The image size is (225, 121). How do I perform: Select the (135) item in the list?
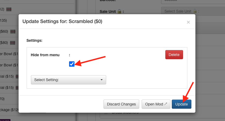pyautogui.click(x=3, y=20)
